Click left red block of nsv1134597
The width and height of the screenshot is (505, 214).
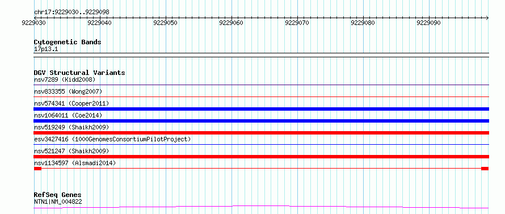[x=37, y=169]
